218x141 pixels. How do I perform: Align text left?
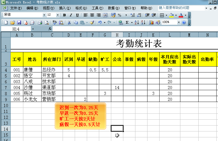pyautogui.click(x=85, y=15)
